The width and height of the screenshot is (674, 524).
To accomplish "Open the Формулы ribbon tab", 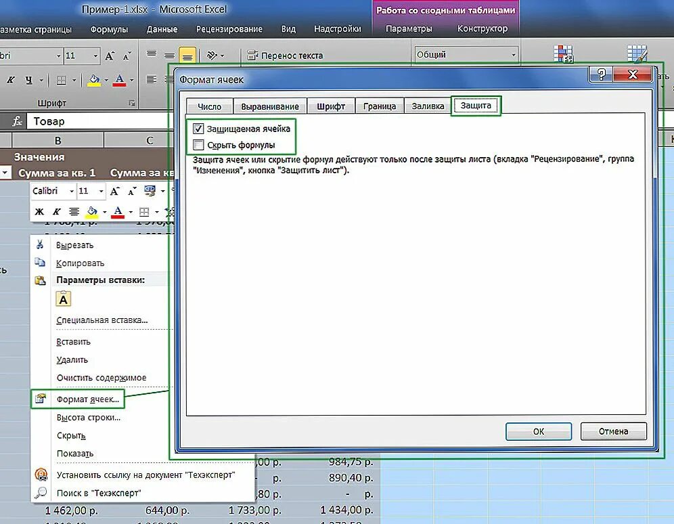I will coord(109,29).
